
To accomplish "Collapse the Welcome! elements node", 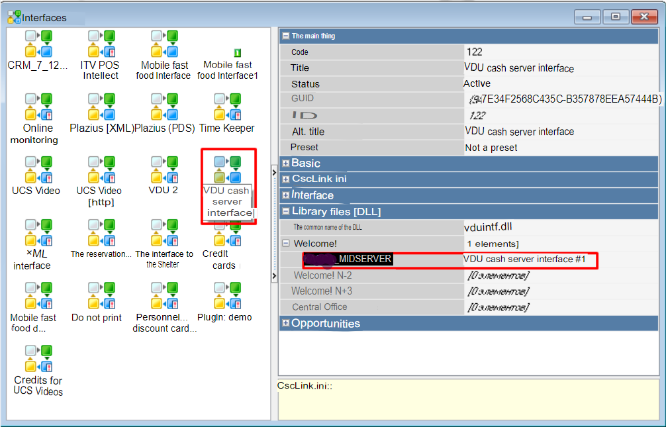I will [285, 244].
